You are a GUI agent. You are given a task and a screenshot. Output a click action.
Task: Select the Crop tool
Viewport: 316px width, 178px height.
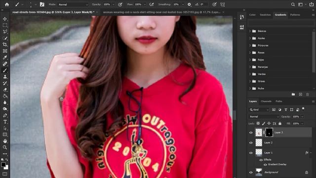[x=5, y=44]
